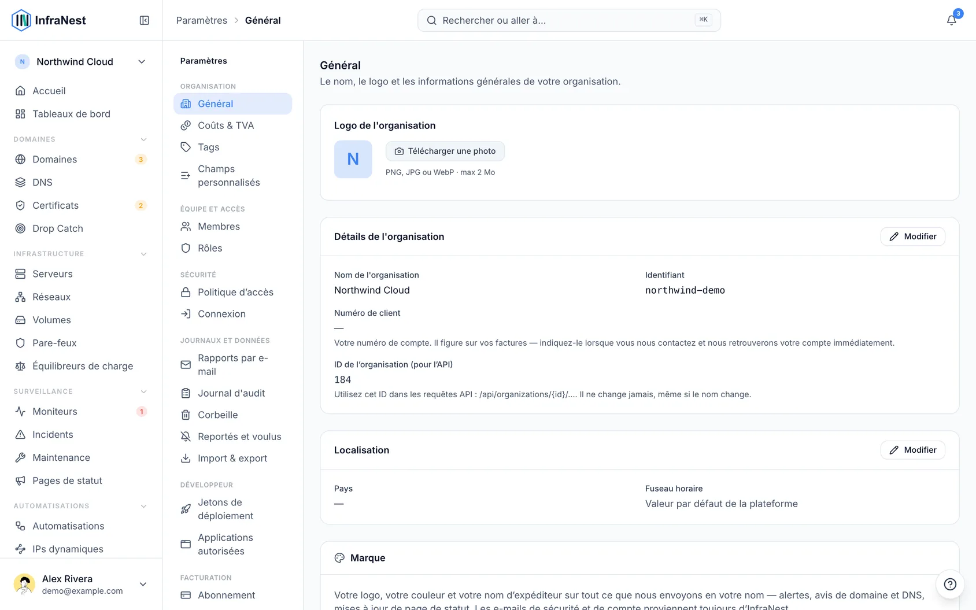Open Coûts & TVA settings
This screenshot has height=610, width=976.
coord(232,125)
